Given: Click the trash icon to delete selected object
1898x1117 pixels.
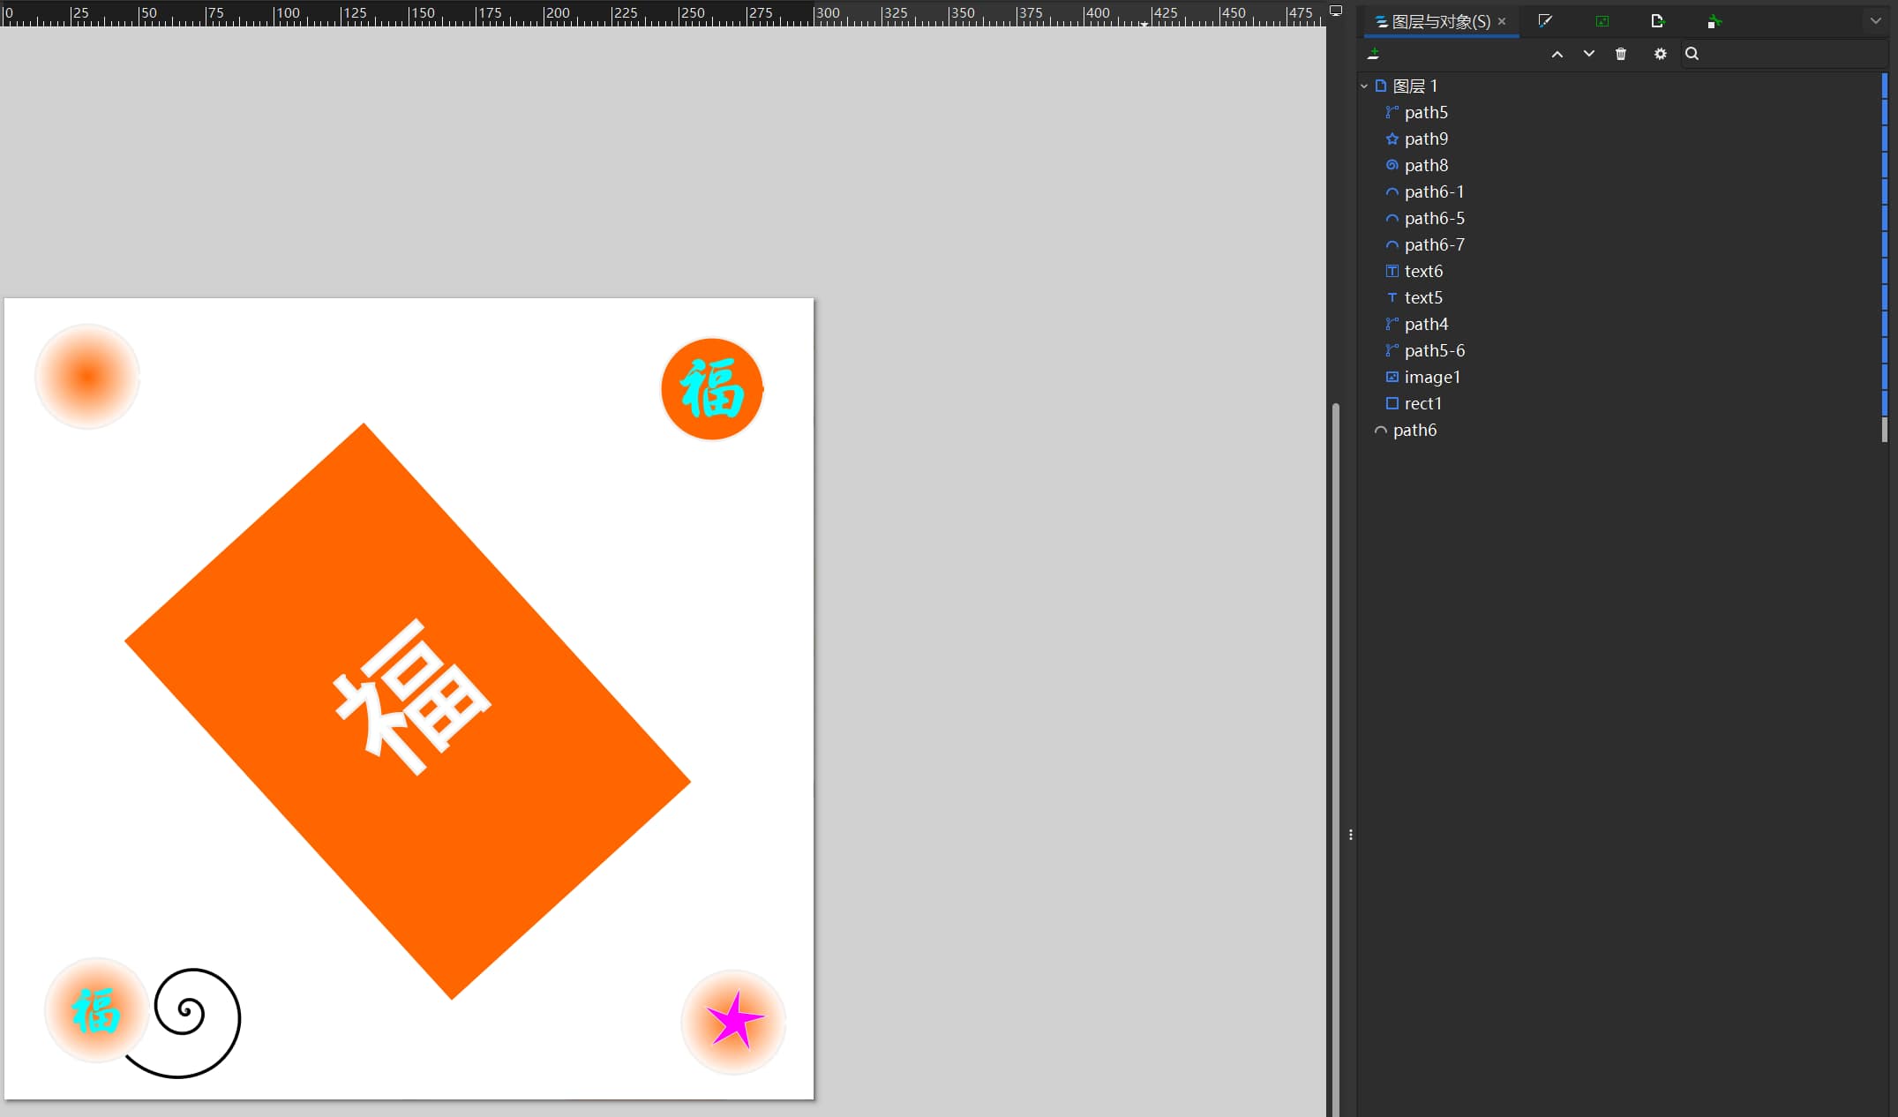Looking at the screenshot, I should [1622, 54].
